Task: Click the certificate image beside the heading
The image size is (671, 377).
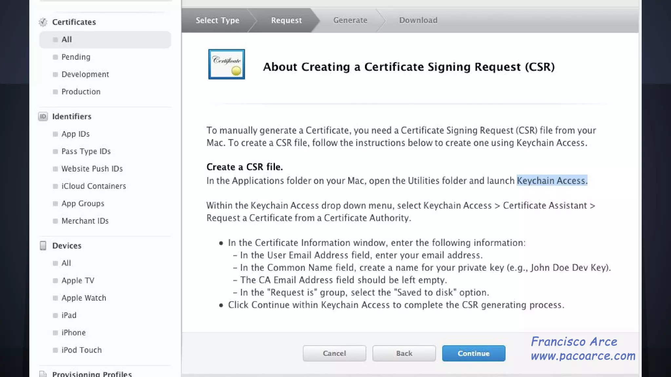Action: click(x=226, y=64)
